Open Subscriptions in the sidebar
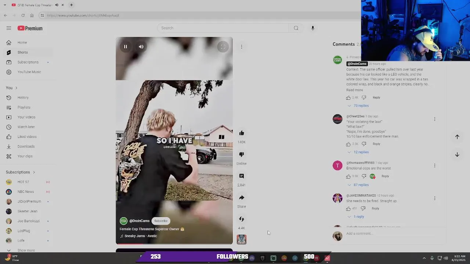The image size is (470, 264). pyautogui.click(x=28, y=62)
